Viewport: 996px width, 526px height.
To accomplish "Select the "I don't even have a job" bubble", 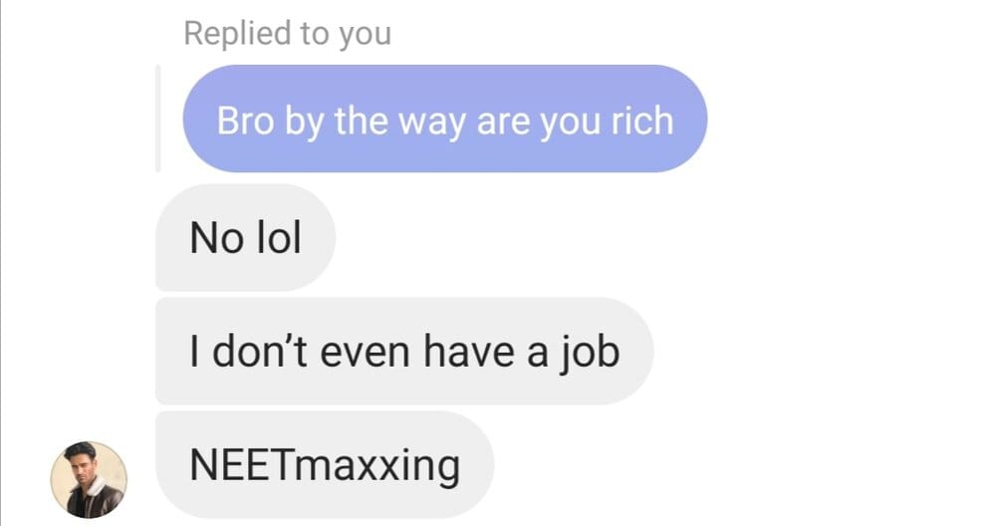I will pyautogui.click(x=404, y=351).
